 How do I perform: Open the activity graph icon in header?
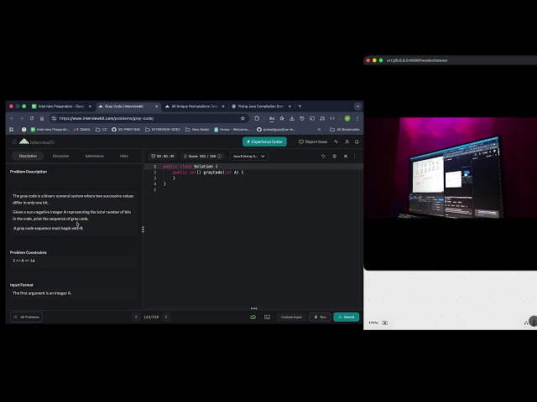pos(336,142)
